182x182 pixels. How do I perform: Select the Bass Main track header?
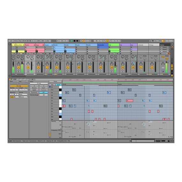point(20,45)
